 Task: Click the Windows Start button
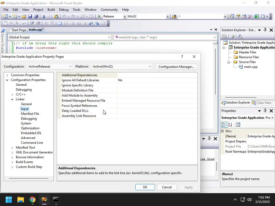[x=9, y=200]
